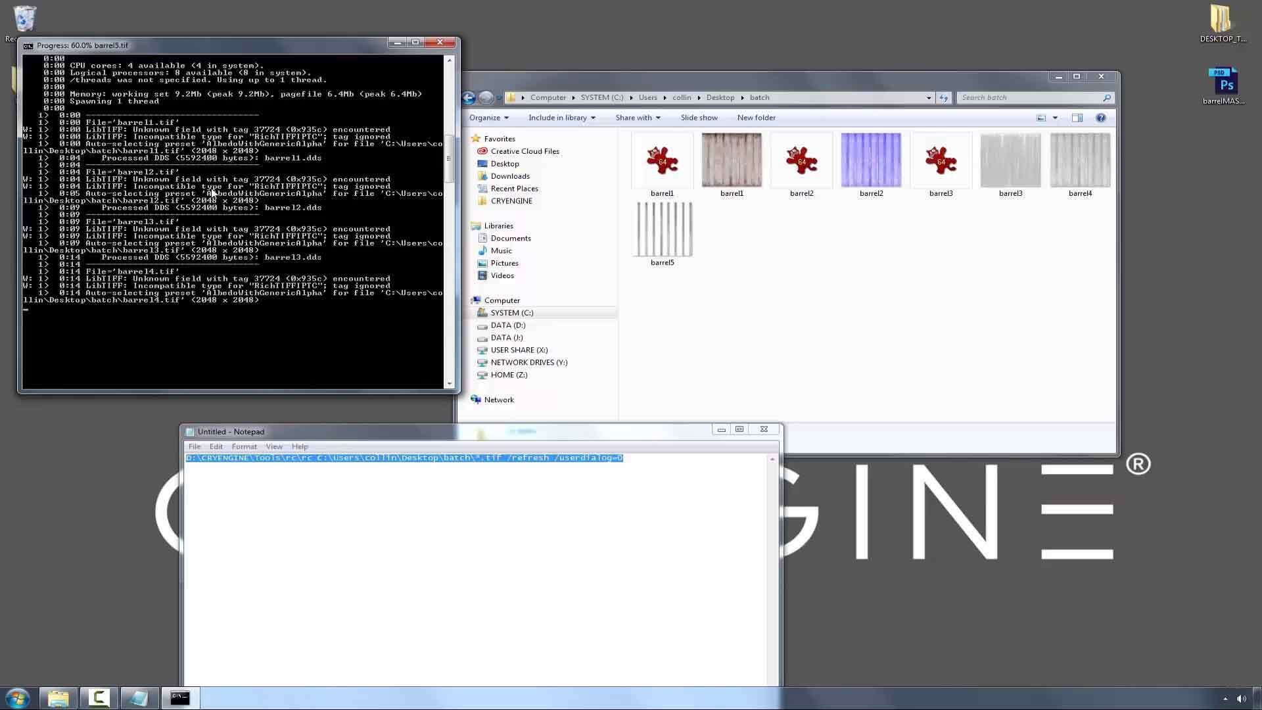Open Explorer help with the question mark icon
The height and width of the screenshot is (710, 1262).
coord(1102,118)
